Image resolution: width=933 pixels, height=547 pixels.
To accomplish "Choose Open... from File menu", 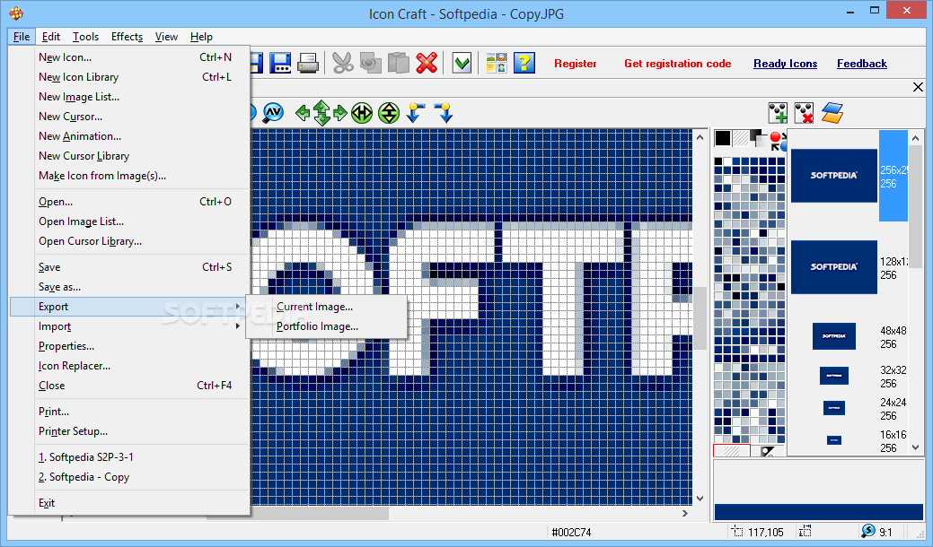I will (128, 202).
